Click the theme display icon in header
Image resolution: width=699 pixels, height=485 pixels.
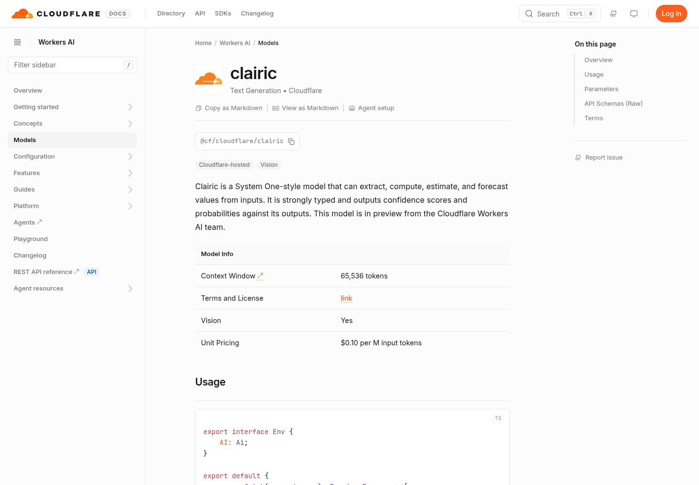(x=634, y=14)
